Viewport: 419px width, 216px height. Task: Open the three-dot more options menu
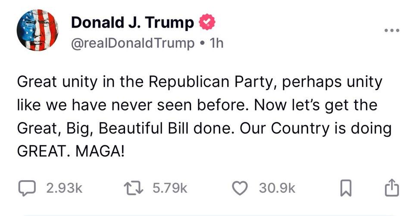[x=392, y=30]
